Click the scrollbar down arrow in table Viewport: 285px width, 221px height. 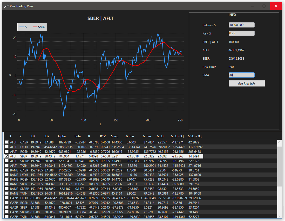tap(280, 216)
